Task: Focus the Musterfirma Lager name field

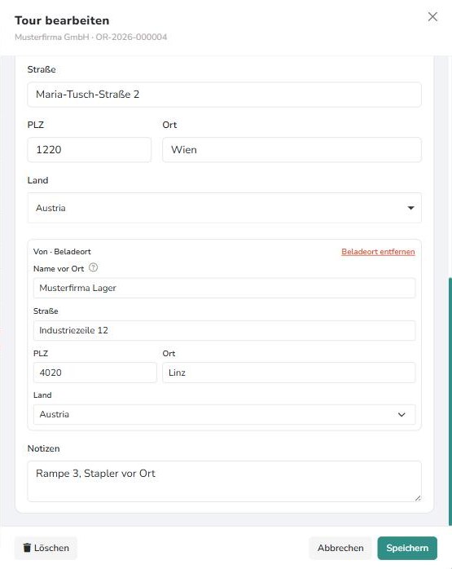Action: tap(224, 288)
